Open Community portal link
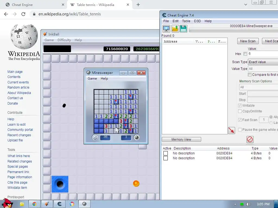This screenshot has width=278, height=208. pos(20,130)
